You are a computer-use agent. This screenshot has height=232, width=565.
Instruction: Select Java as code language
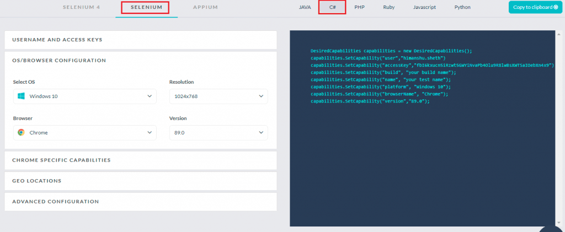click(x=305, y=8)
